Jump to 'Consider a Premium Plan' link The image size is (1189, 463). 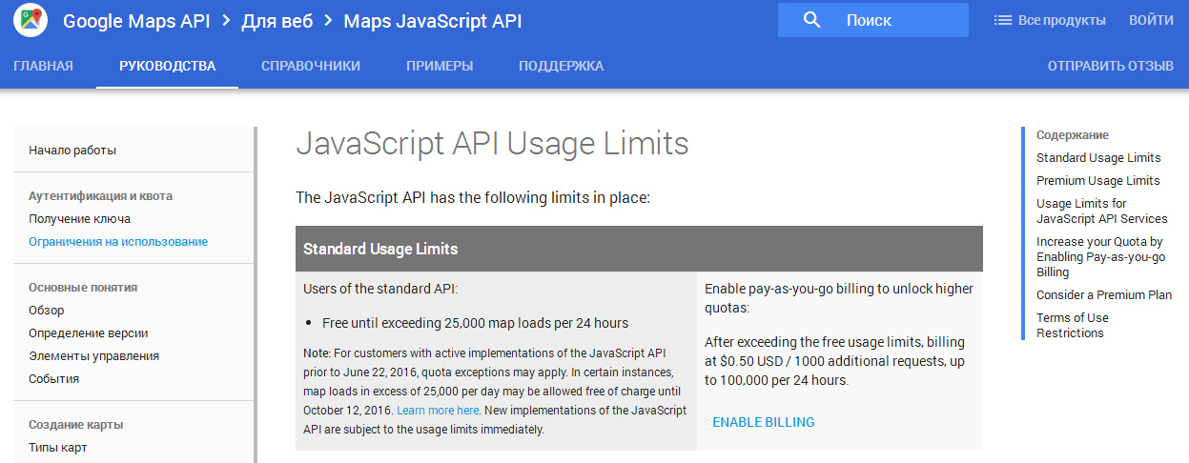[1104, 294]
